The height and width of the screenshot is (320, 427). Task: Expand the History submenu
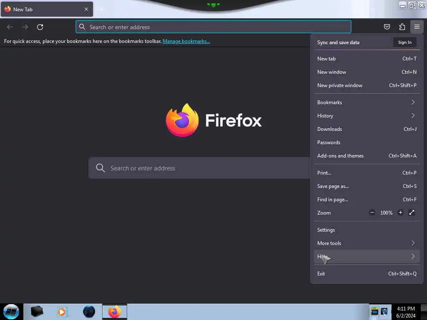pyautogui.click(x=367, y=116)
